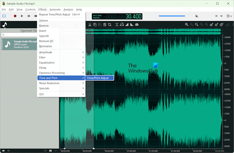The width and height of the screenshot is (234, 153).
Task: Select the Crop tool icon
Action: coord(109,25)
